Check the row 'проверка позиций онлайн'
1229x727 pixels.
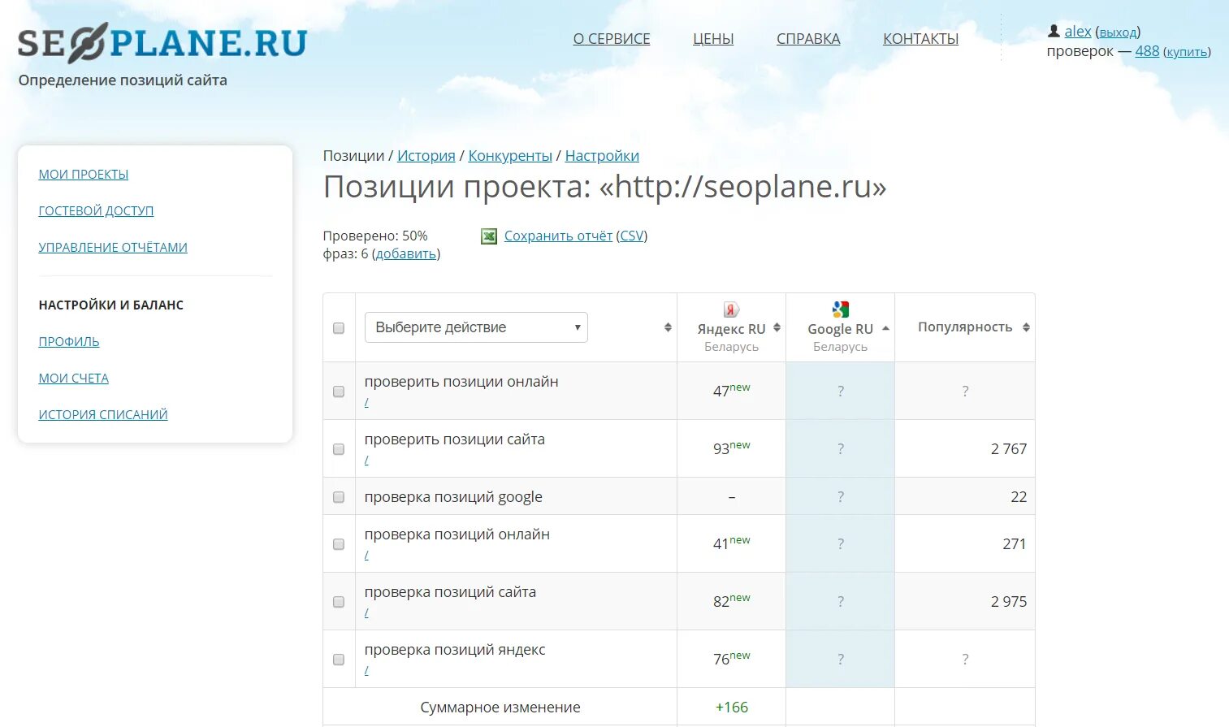[339, 544]
